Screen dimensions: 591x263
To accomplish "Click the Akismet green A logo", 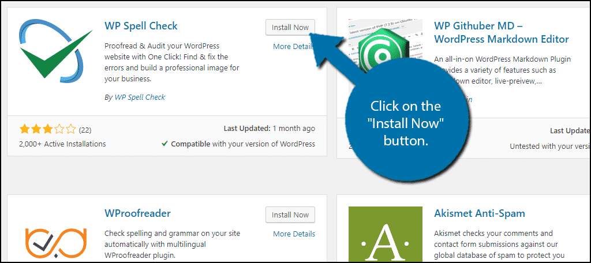I will tap(386, 234).
